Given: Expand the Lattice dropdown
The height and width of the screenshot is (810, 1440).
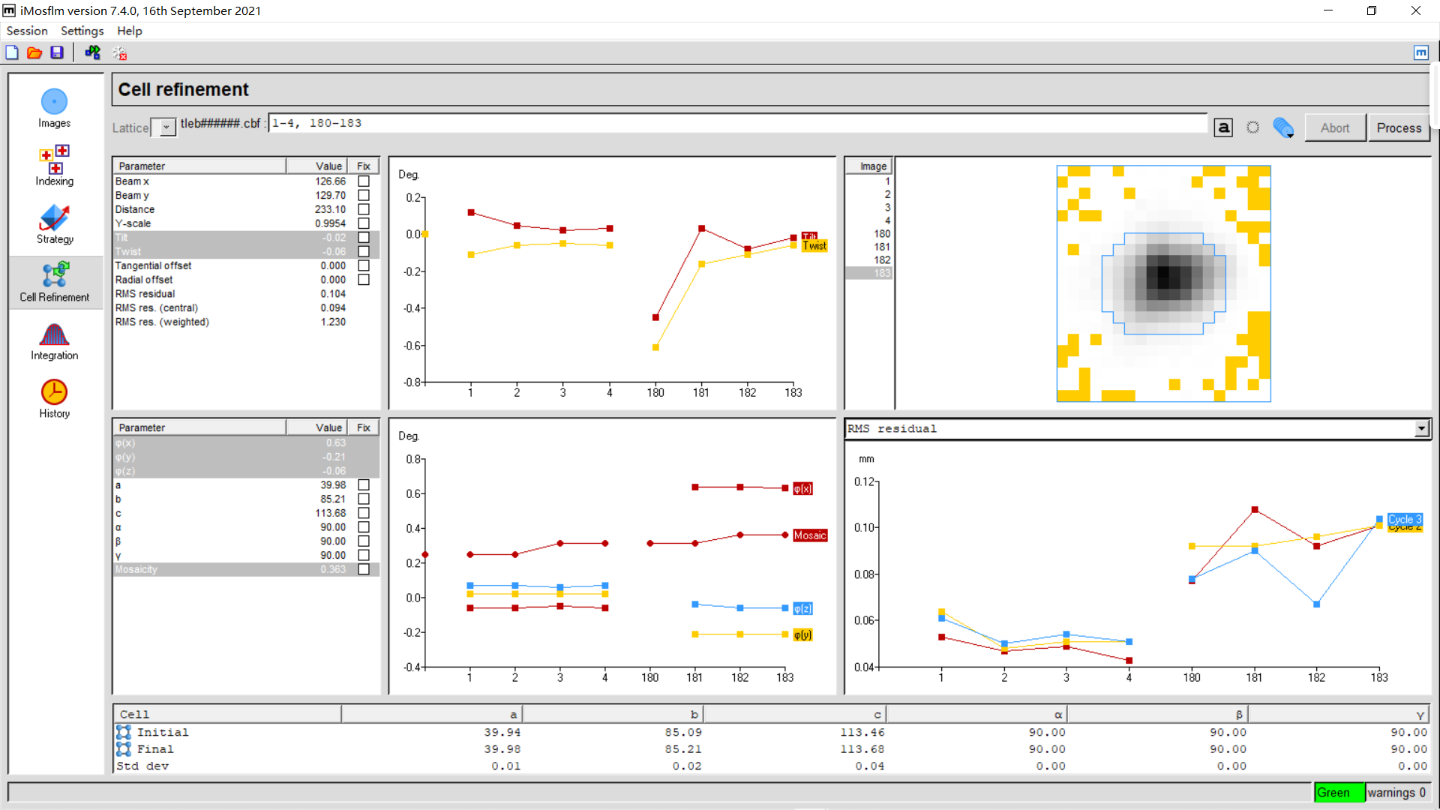Looking at the screenshot, I should (166, 127).
